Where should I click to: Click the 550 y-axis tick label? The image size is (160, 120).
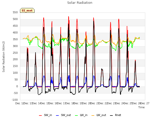point(15,12)
